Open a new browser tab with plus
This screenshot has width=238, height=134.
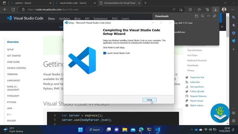145,3
